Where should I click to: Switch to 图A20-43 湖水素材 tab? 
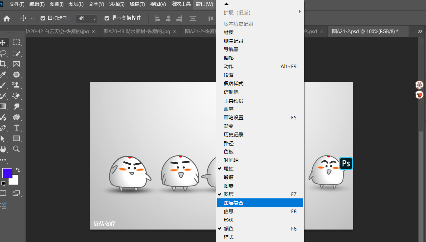(x=137, y=31)
